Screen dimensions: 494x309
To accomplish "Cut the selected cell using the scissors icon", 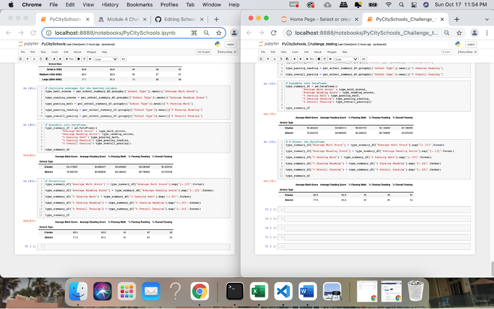I will pos(35,59).
